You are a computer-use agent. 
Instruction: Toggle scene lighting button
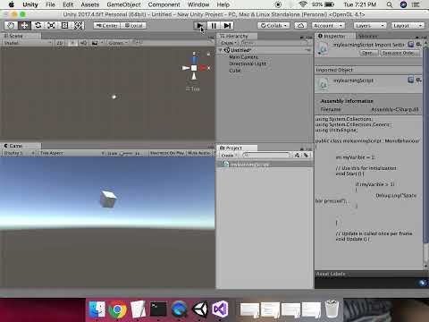(x=71, y=43)
